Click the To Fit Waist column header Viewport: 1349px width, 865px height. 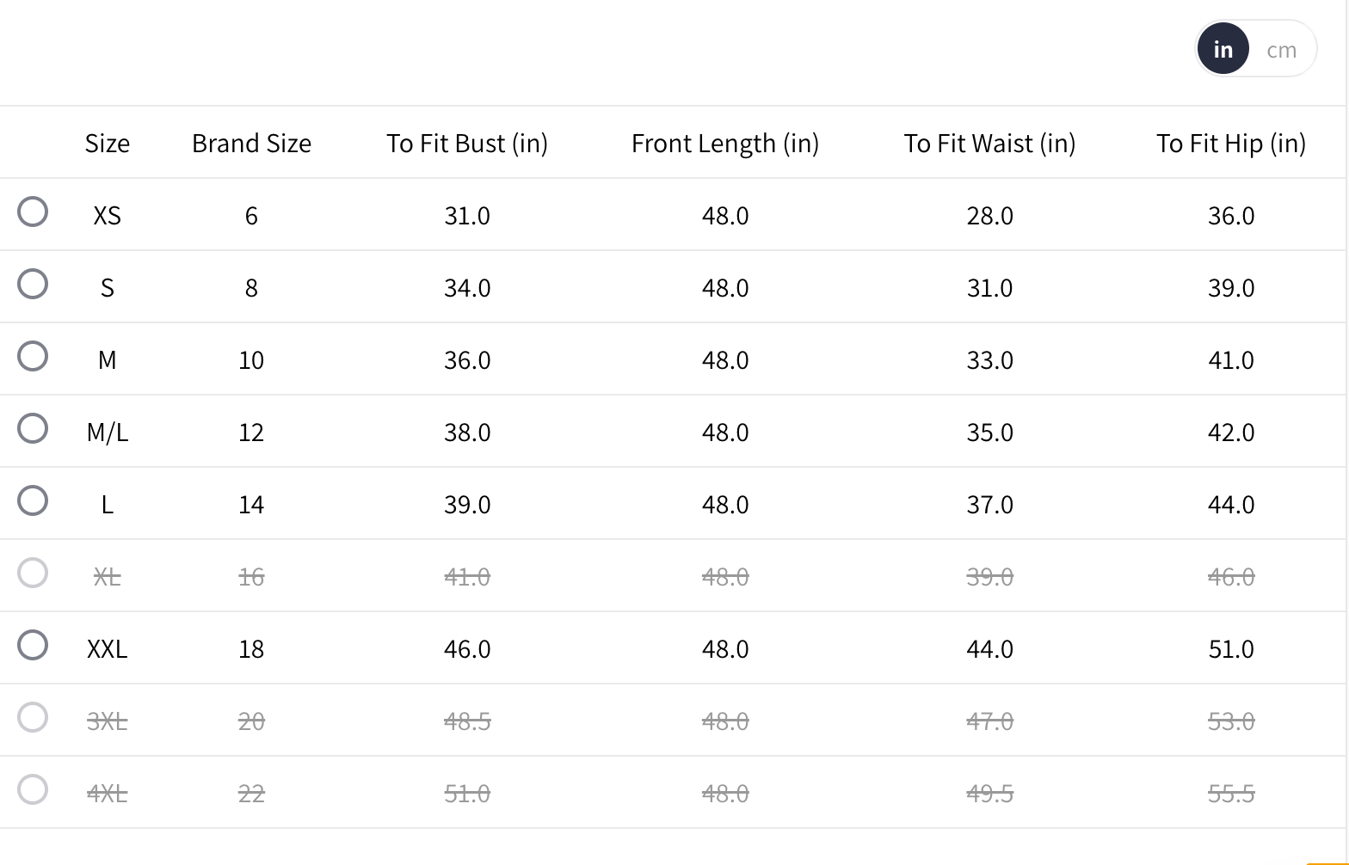[989, 143]
